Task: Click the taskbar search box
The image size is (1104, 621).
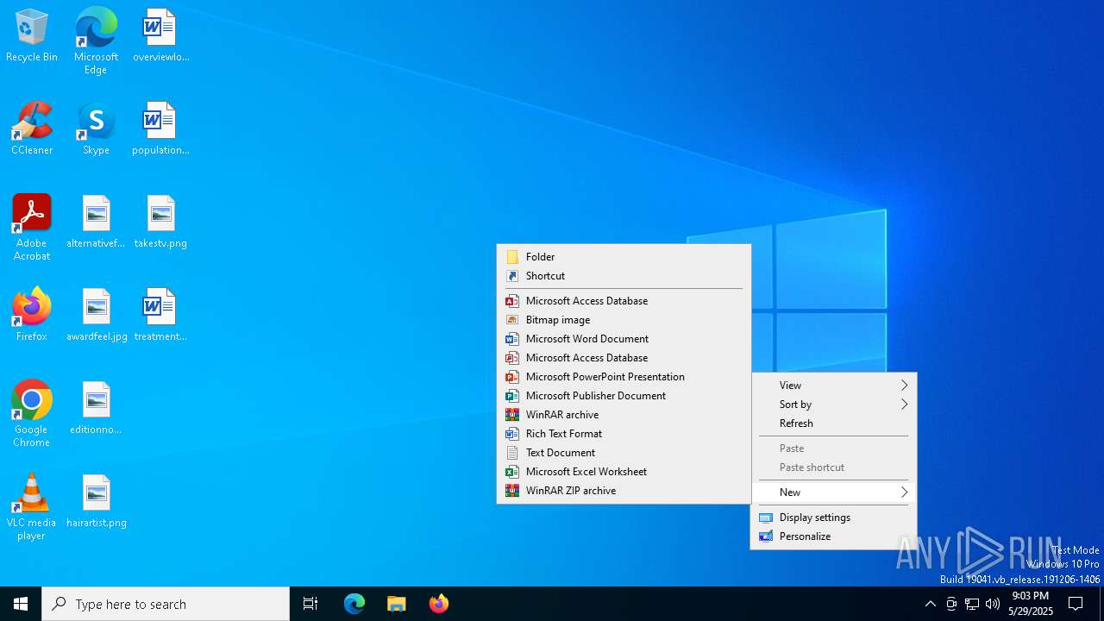Action: coord(166,604)
